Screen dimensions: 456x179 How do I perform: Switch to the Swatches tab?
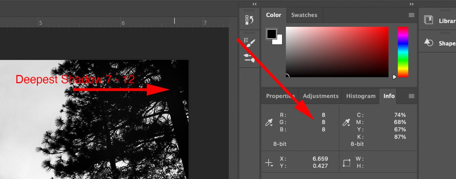point(304,15)
